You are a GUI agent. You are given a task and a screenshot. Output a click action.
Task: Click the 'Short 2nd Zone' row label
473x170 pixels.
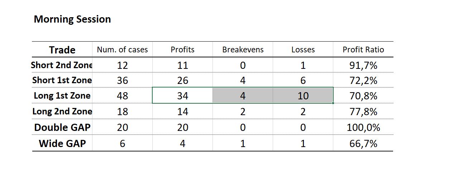[62, 65]
